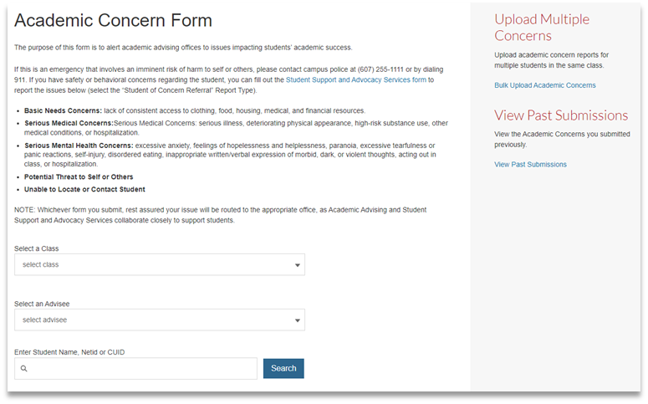Click the Potential Threat to Self or Others bullet

tap(79, 176)
